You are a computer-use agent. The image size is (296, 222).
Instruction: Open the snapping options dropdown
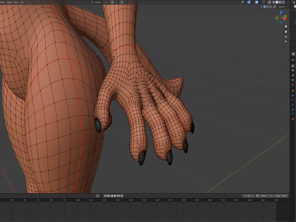click(x=117, y=2)
